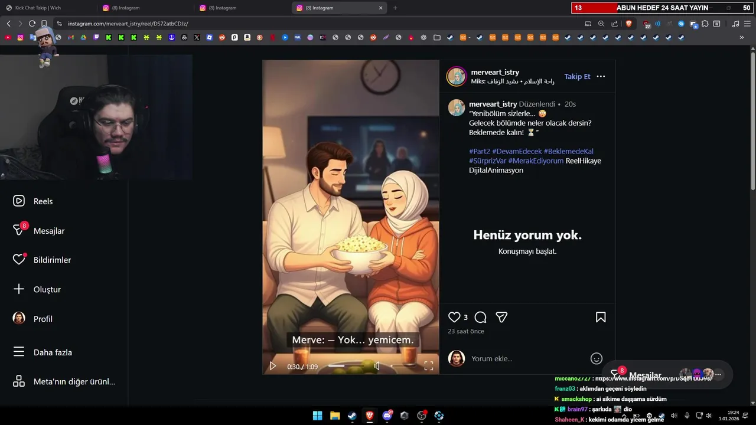Screen dimensions: 756x425
Task: Open Bildirimler notifications in the sidebar
Action: [42, 260]
